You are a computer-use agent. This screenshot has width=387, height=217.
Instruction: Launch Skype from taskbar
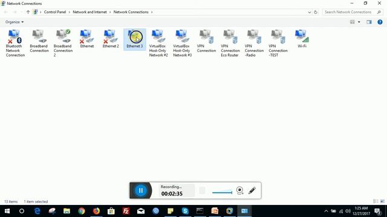click(x=185, y=211)
